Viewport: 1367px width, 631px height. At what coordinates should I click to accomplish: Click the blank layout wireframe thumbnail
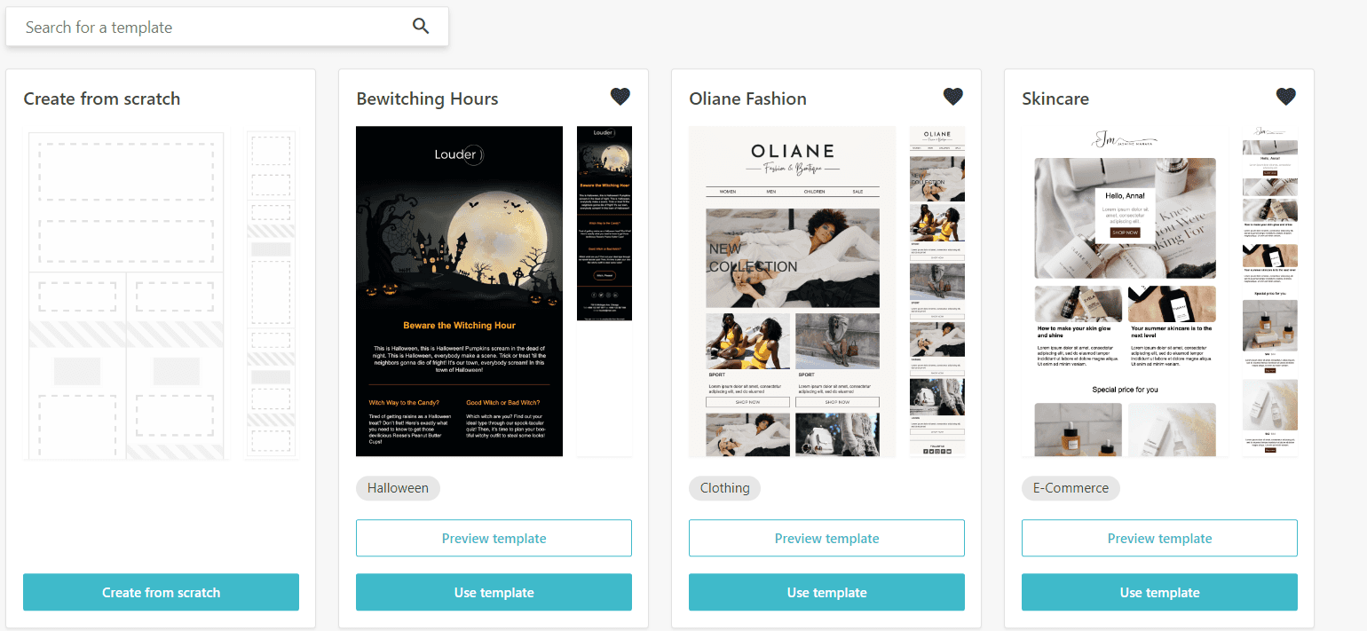[x=126, y=295]
